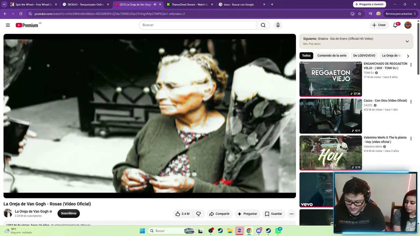The height and width of the screenshot is (236, 420).
Task: Save video with Guardar button
Action: click(x=274, y=214)
